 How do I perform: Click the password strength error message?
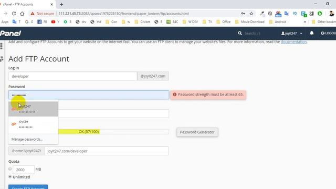point(208,94)
